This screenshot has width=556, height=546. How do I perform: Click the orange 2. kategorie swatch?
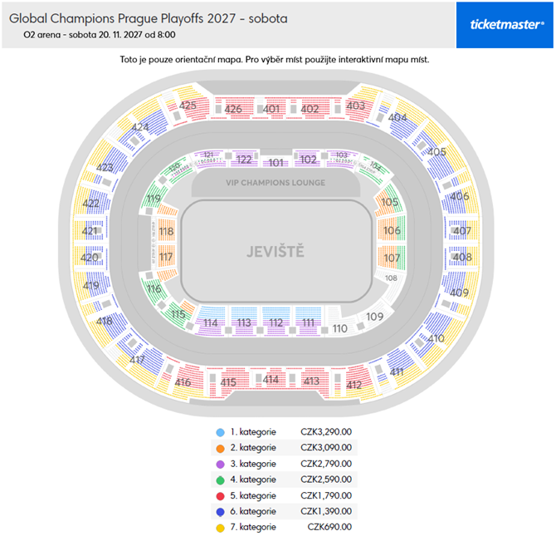click(x=220, y=448)
